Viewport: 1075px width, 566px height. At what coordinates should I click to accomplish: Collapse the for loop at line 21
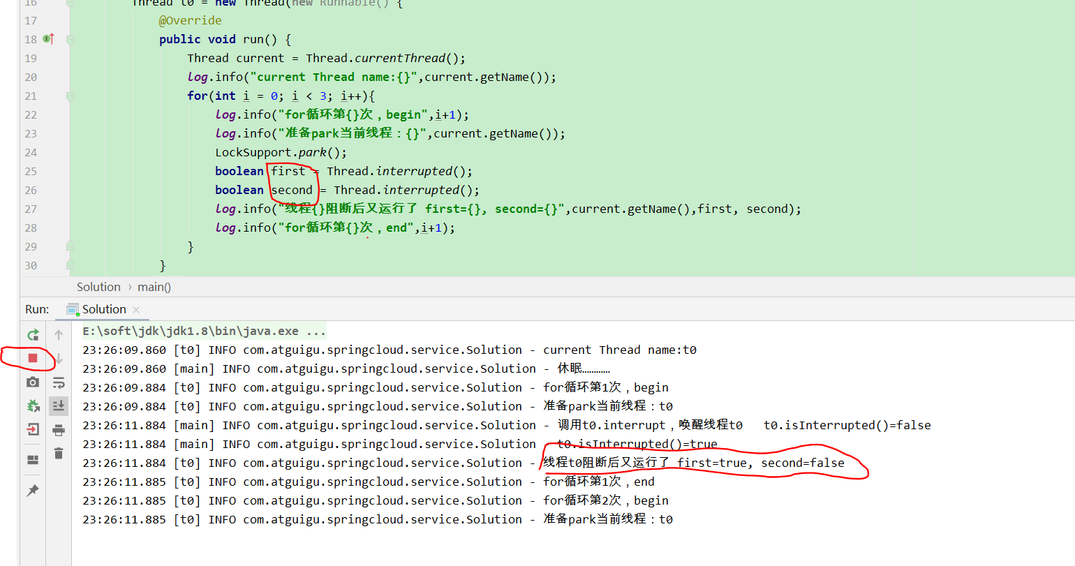[69, 96]
